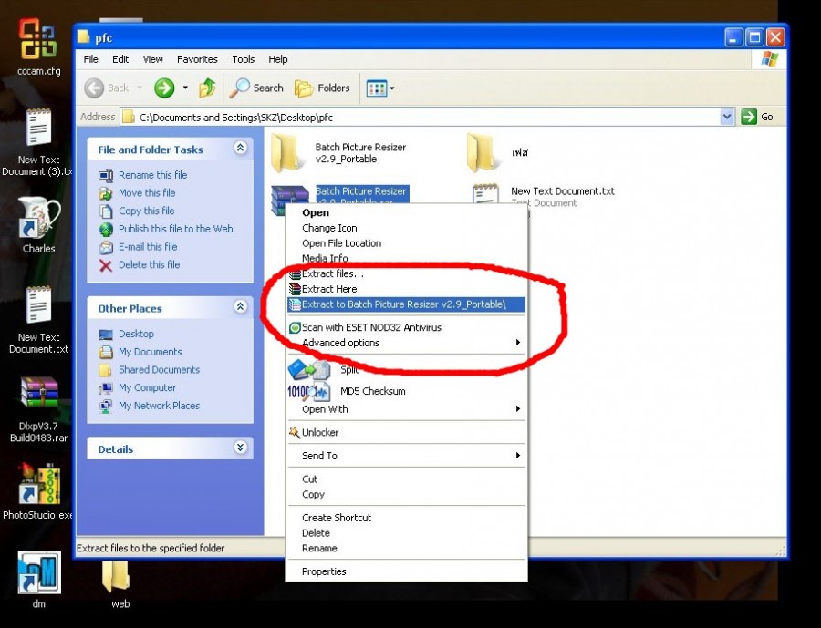
Task: Open the Forward history dropdown arrow
Action: (185, 88)
